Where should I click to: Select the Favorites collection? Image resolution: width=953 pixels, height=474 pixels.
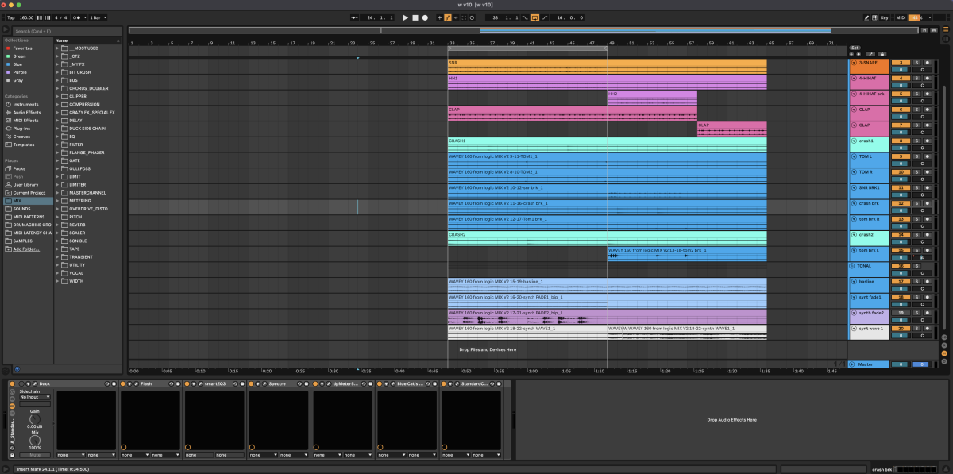click(x=23, y=48)
